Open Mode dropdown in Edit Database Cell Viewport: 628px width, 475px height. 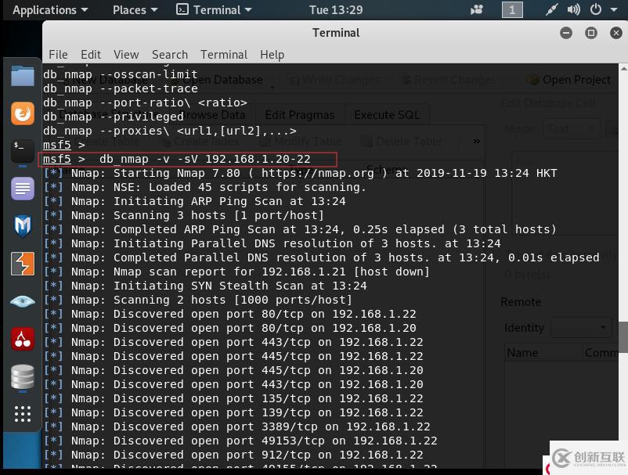tap(571, 129)
